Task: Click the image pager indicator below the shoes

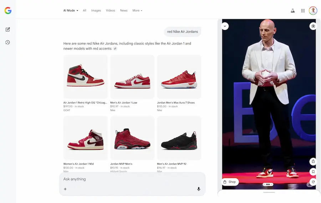Action: point(268,184)
